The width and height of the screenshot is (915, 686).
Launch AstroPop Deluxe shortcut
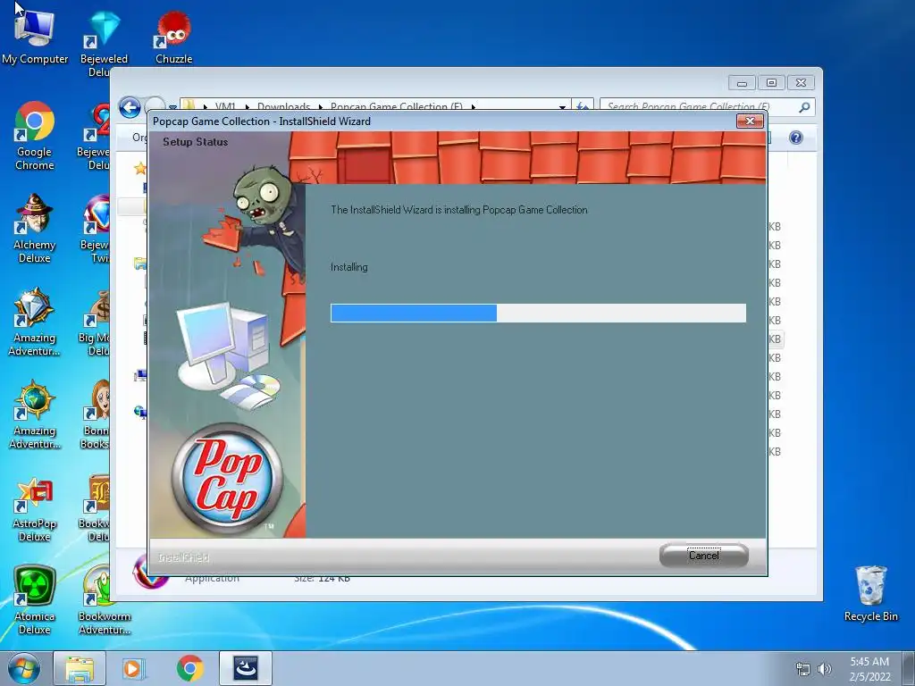tap(35, 509)
